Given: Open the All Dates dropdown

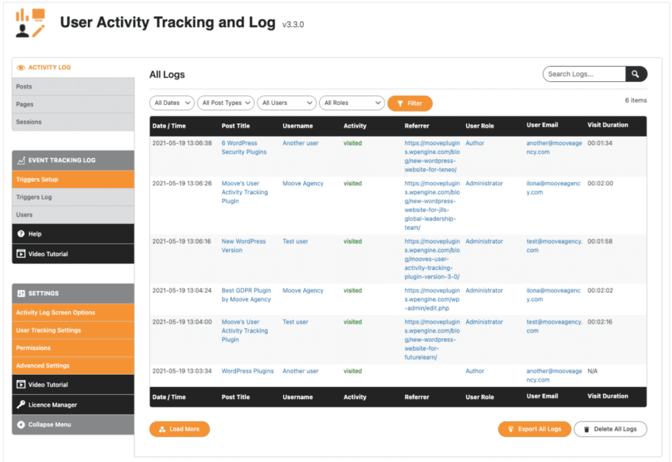Looking at the screenshot, I should click(x=171, y=103).
